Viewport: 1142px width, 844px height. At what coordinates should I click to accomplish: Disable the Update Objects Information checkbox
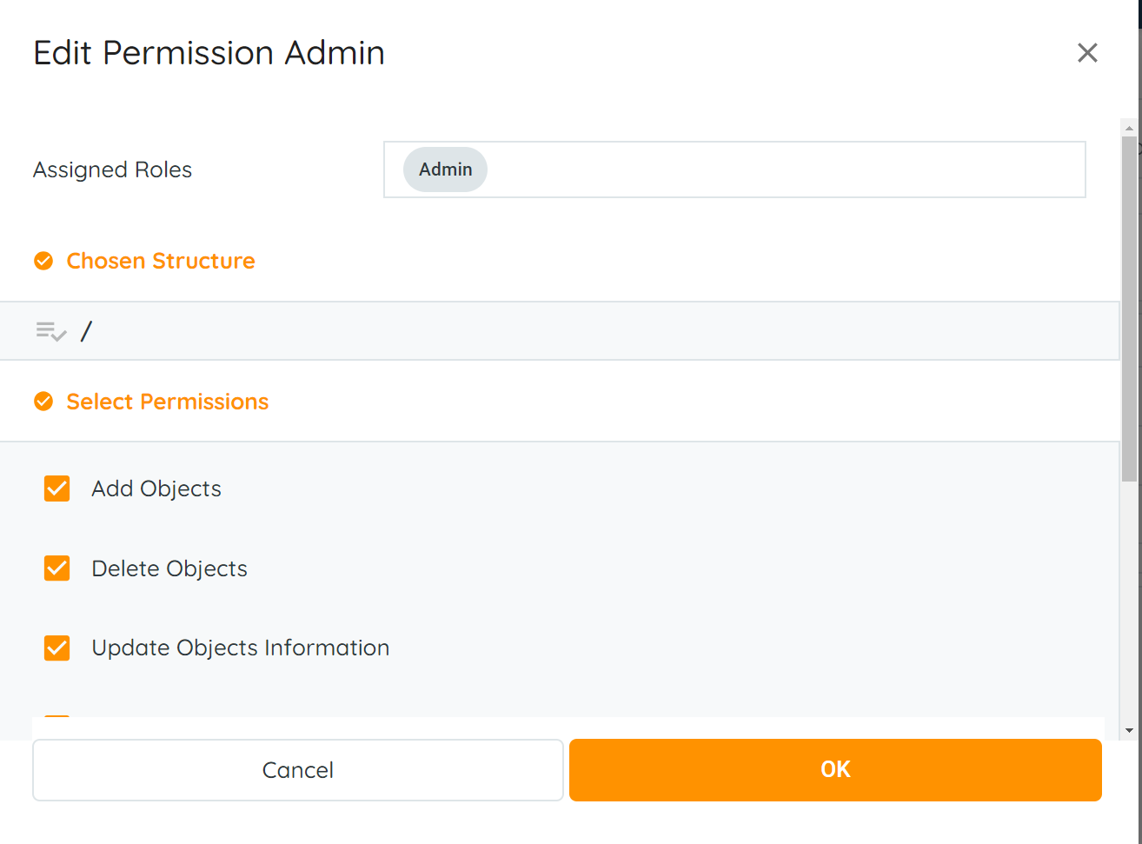tap(57, 648)
